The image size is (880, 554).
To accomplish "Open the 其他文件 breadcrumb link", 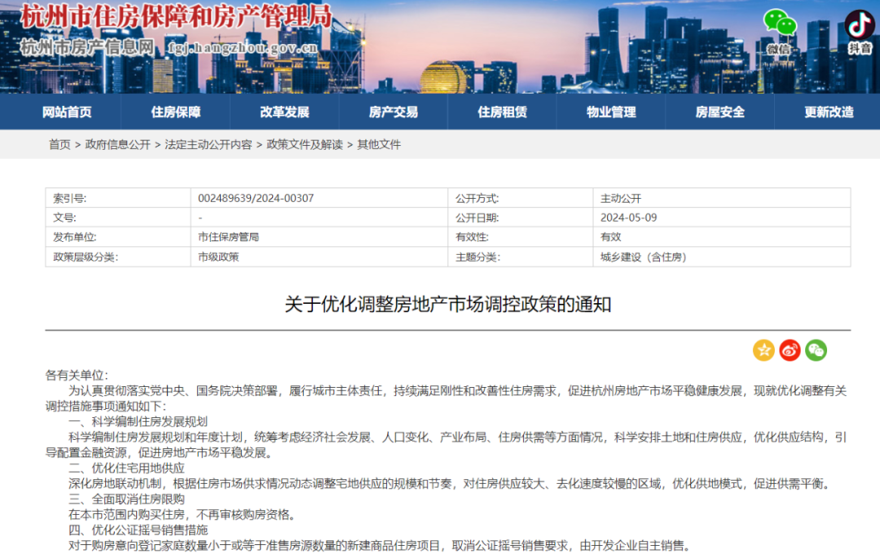I will pyautogui.click(x=379, y=144).
